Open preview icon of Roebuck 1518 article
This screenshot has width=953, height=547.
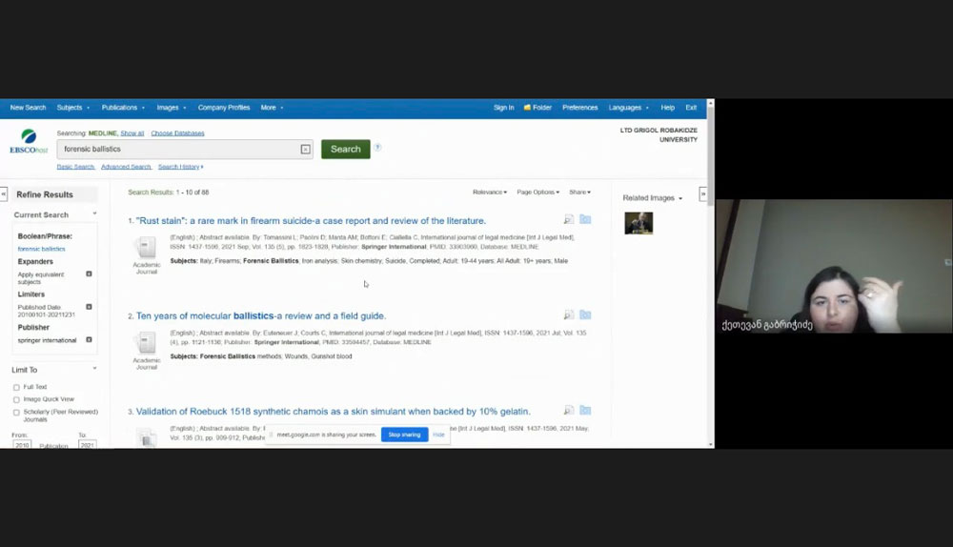click(569, 411)
